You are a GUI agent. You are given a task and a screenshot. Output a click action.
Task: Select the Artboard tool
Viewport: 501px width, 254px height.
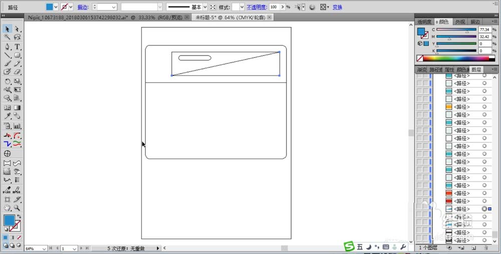[8, 199]
